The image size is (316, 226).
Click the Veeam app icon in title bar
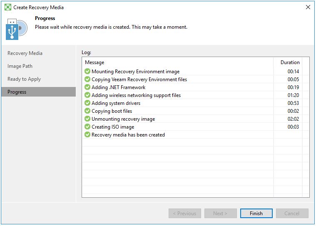point(7,7)
